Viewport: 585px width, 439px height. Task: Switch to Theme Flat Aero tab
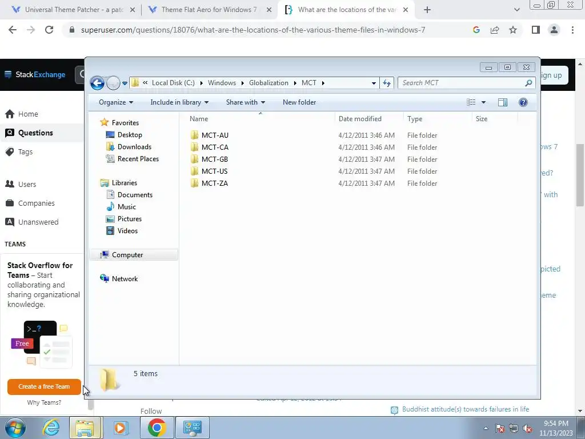[x=209, y=10]
